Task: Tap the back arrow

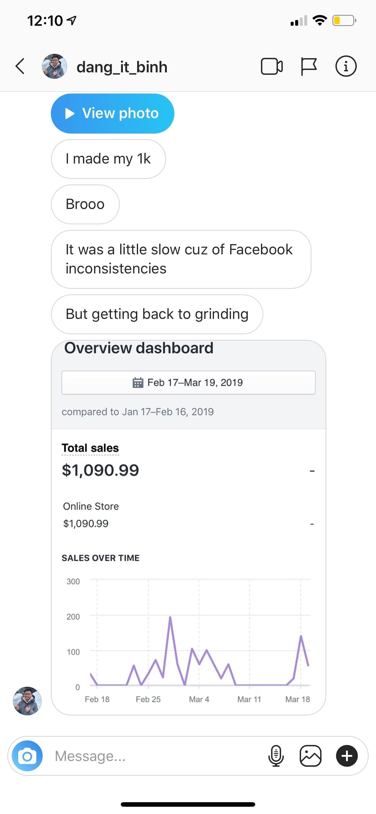Action: [x=20, y=66]
